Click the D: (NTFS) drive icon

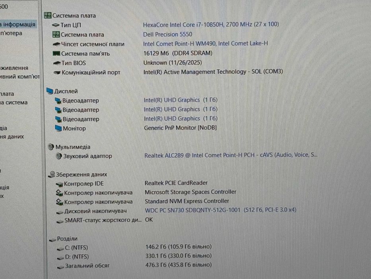pos(60,257)
